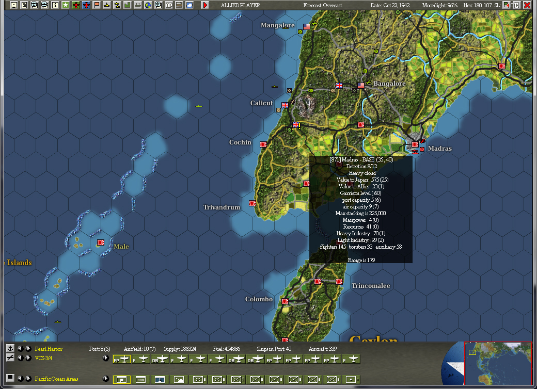Open the document list report icon
537x389 pixels.
[x=24, y=5]
